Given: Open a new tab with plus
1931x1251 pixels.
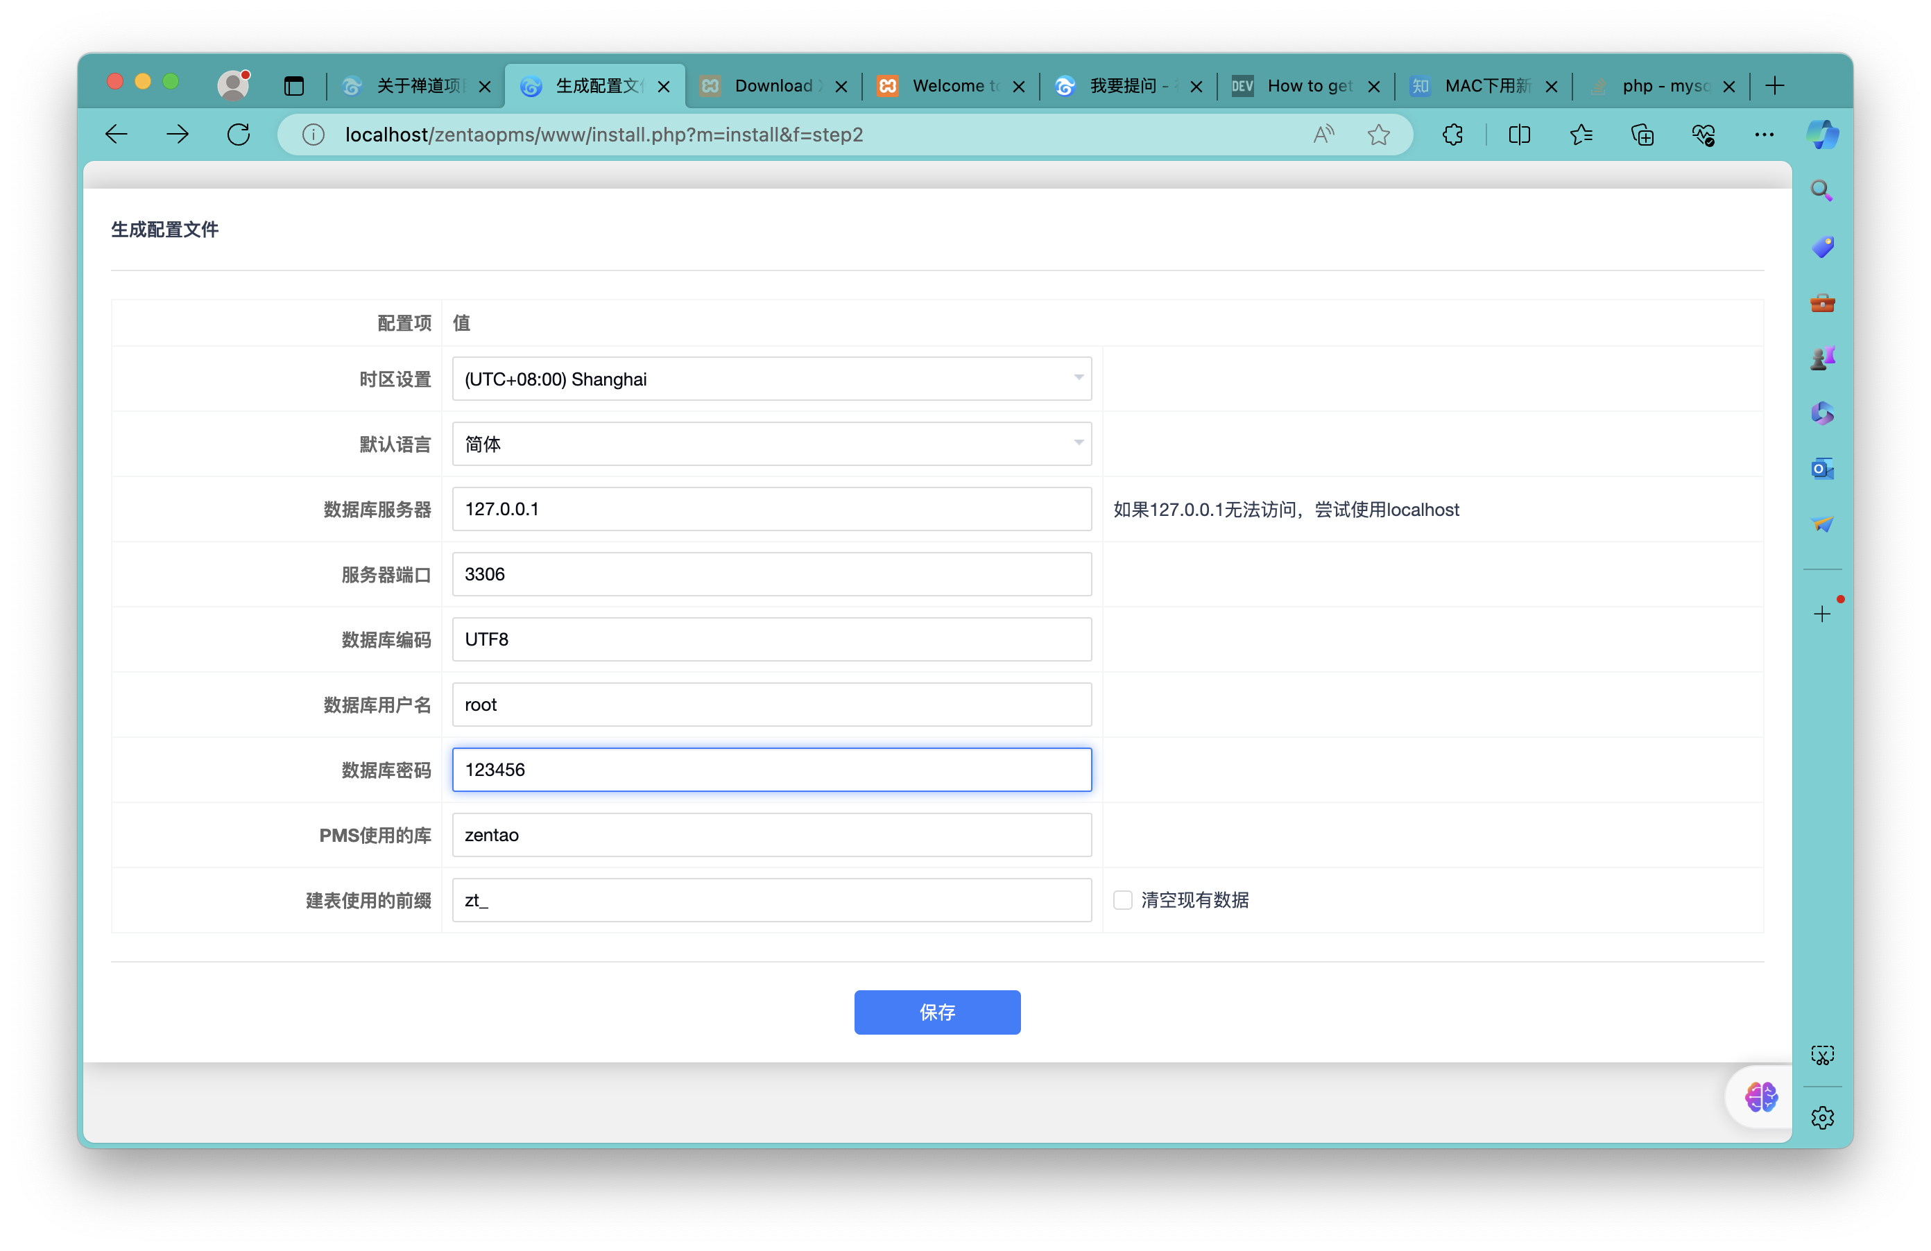Looking at the screenshot, I should click(x=1774, y=86).
